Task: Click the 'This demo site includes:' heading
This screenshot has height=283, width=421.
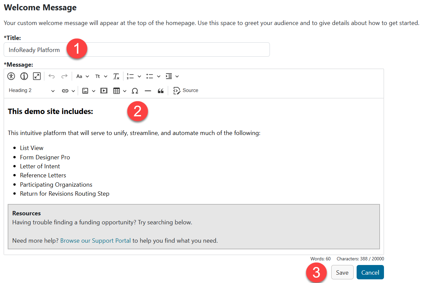Action: click(x=50, y=111)
